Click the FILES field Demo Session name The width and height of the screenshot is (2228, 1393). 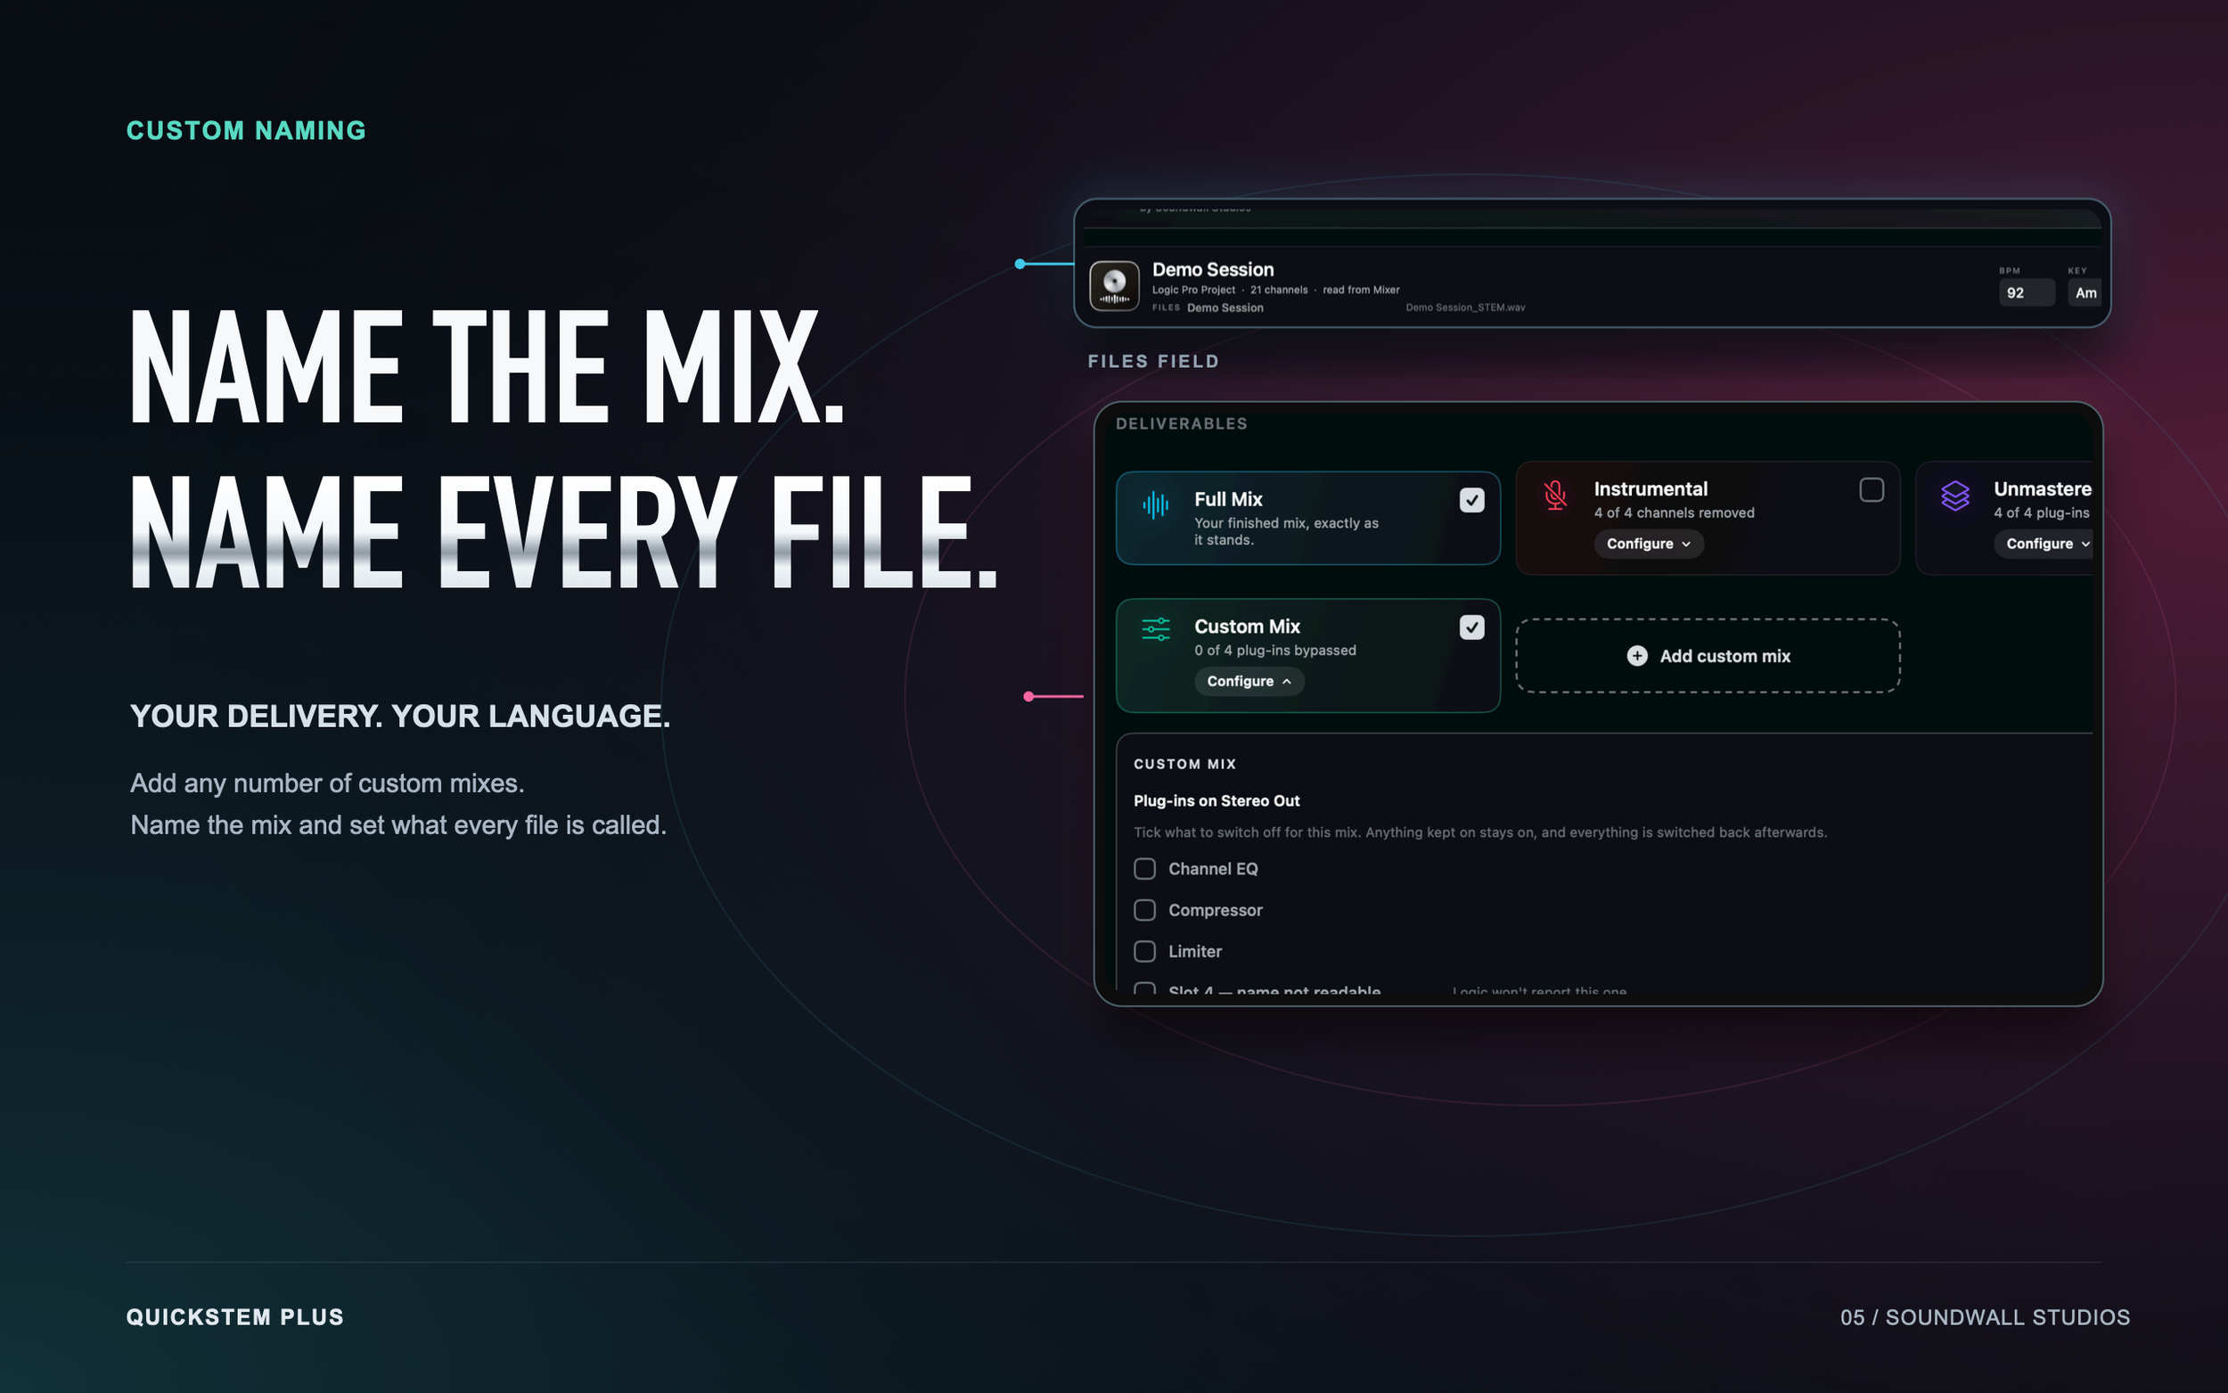pyautogui.click(x=1225, y=307)
